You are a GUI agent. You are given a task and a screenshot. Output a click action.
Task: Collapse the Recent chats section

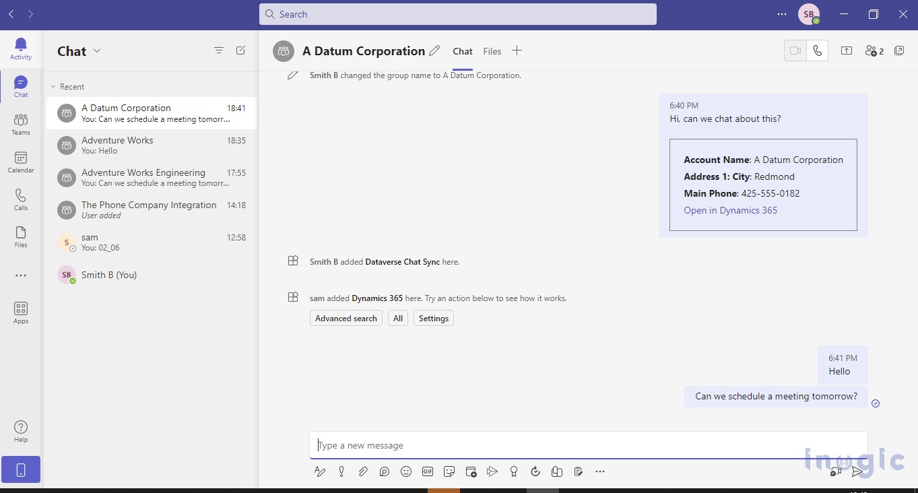coord(54,87)
